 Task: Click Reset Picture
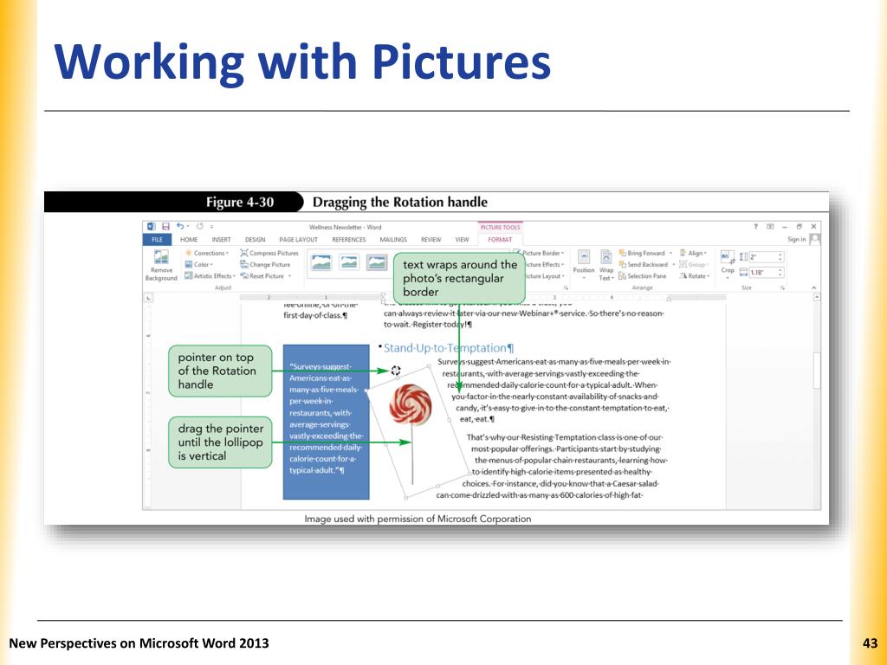(x=262, y=276)
